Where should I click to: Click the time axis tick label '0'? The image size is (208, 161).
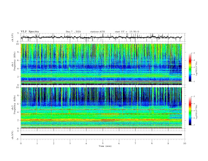[21, 143]
